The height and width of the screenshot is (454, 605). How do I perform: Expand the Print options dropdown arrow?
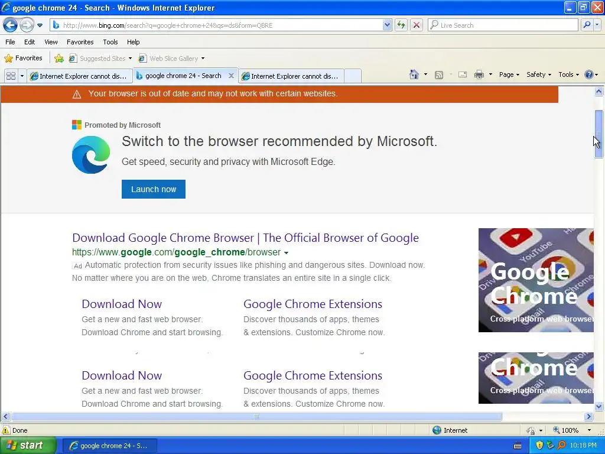pyautogui.click(x=490, y=74)
